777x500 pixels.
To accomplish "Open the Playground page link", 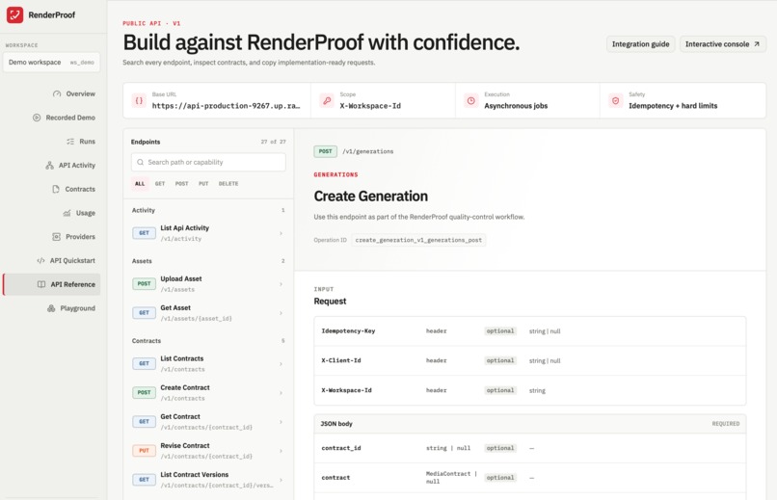I will click(x=51, y=308).
